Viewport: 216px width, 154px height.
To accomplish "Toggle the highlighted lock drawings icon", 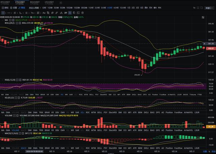I will tap(70, 13).
